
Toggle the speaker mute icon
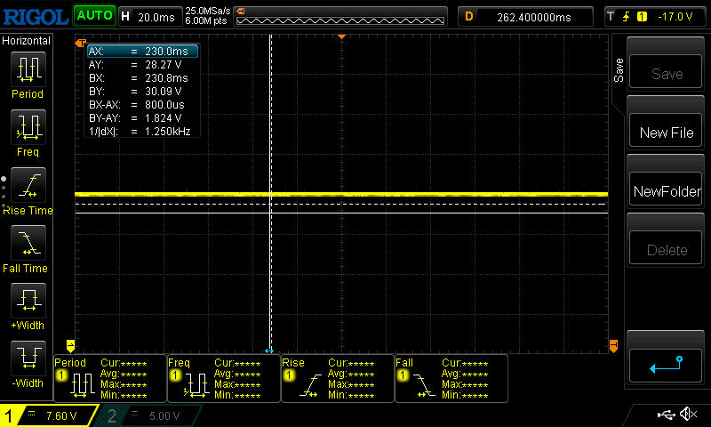pos(687,415)
